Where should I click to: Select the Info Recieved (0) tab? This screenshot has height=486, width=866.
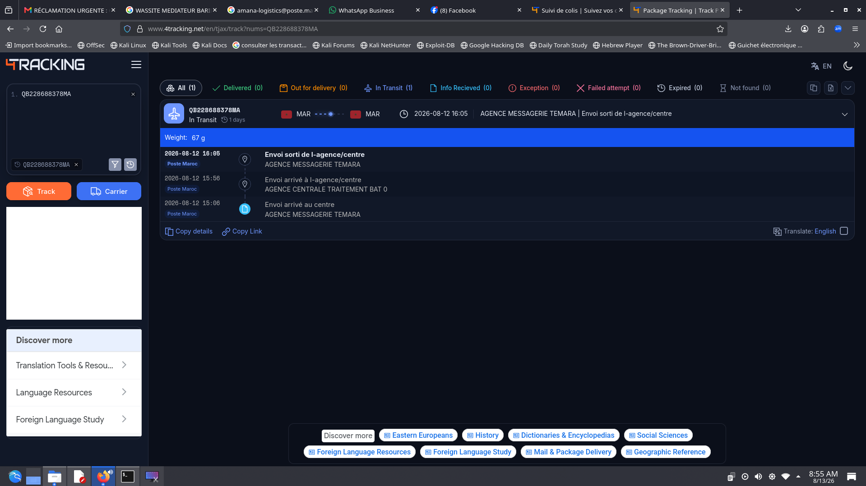click(x=460, y=88)
